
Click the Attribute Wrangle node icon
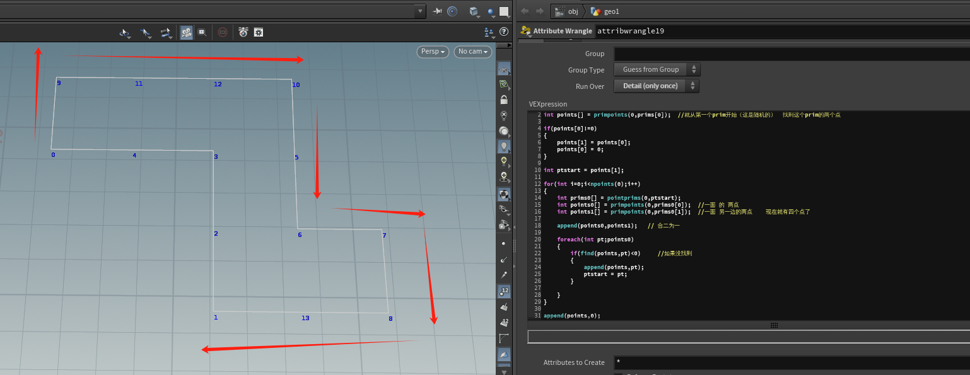[x=525, y=31]
